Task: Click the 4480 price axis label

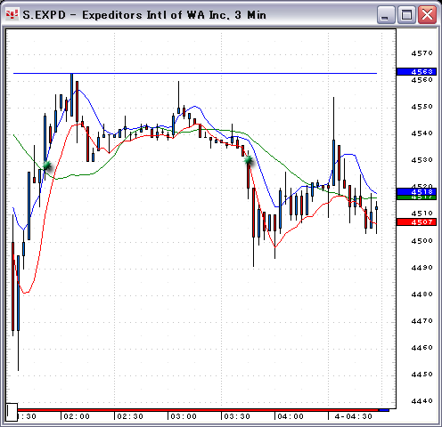Action: 422,294
